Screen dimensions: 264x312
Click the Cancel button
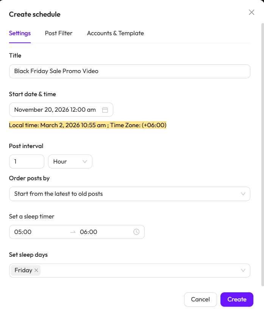click(200, 299)
